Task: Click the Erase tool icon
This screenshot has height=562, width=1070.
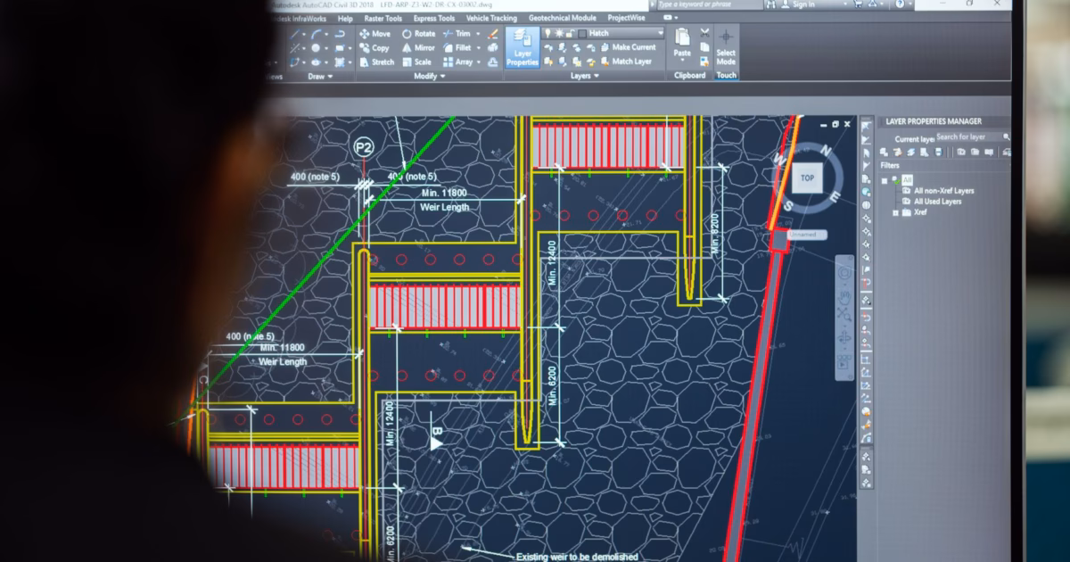Action: [493, 34]
